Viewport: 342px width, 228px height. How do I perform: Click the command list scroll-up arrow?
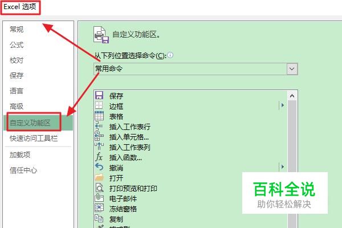pos(292,96)
